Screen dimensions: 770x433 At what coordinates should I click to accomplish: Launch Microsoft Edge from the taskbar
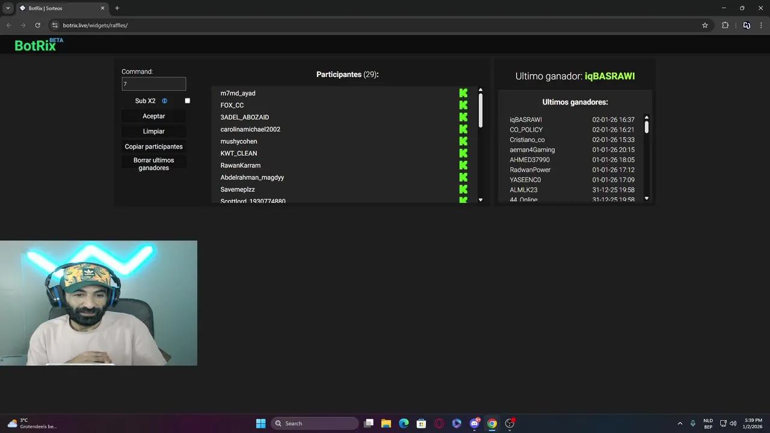pyautogui.click(x=404, y=423)
